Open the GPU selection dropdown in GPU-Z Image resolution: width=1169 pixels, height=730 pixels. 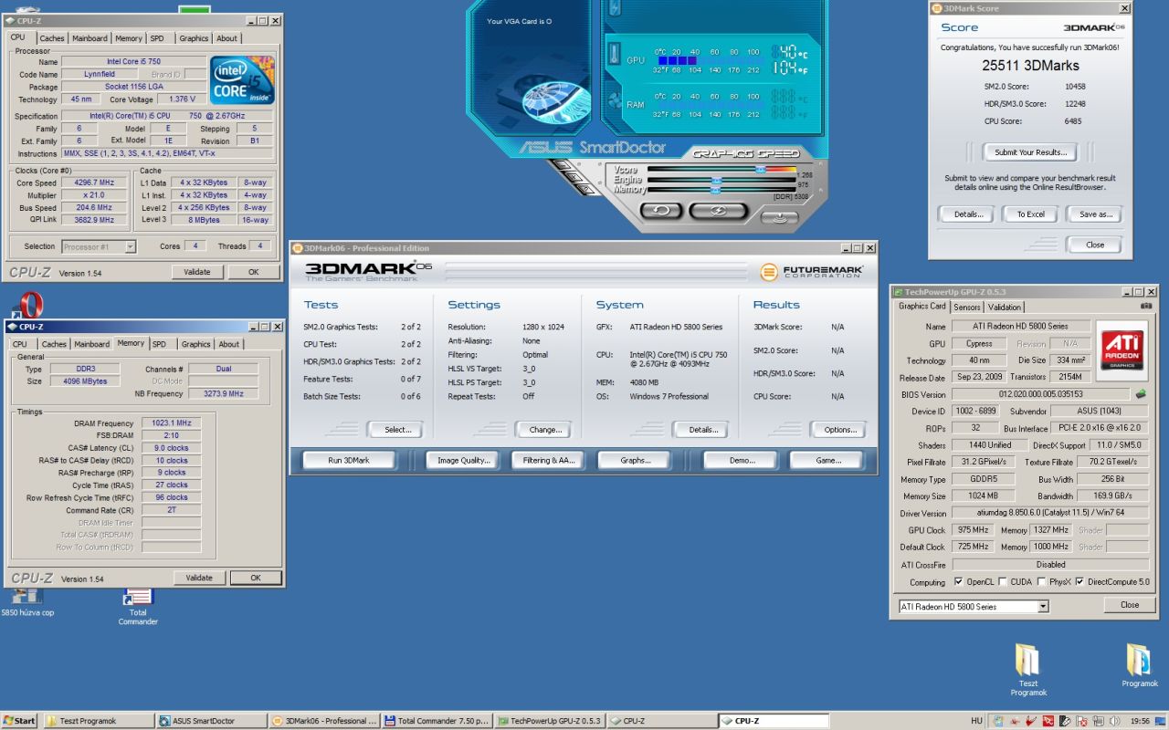[1043, 606]
